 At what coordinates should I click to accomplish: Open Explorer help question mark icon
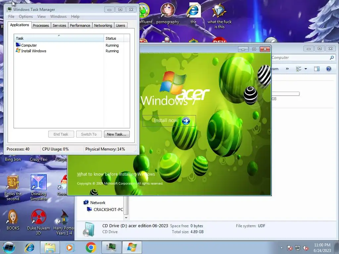tap(329, 69)
